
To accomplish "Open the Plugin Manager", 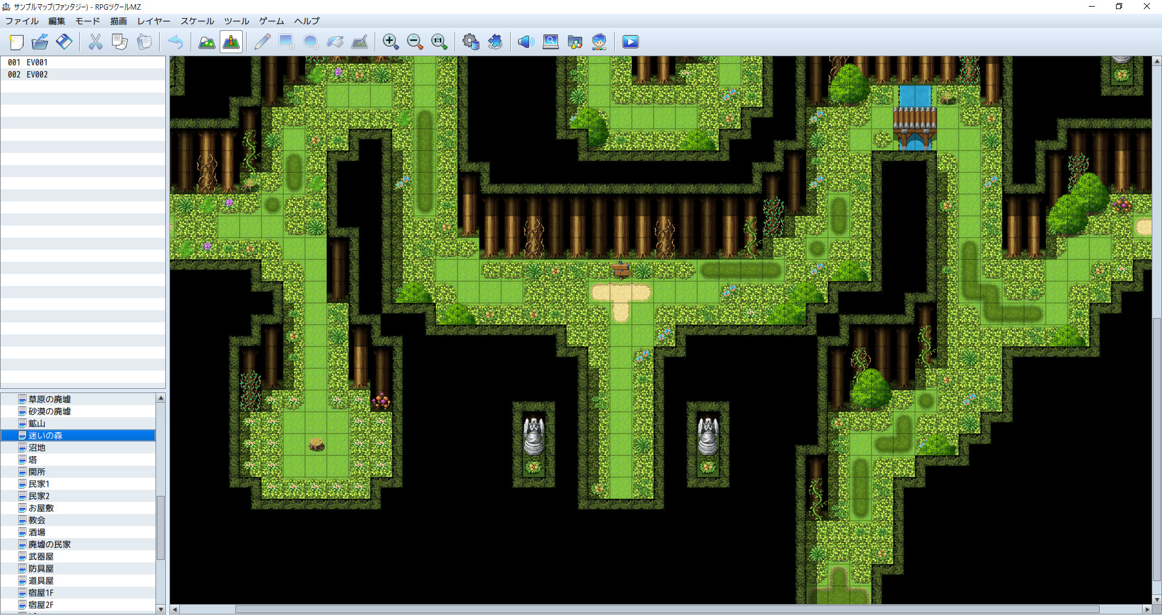I will tap(495, 42).
